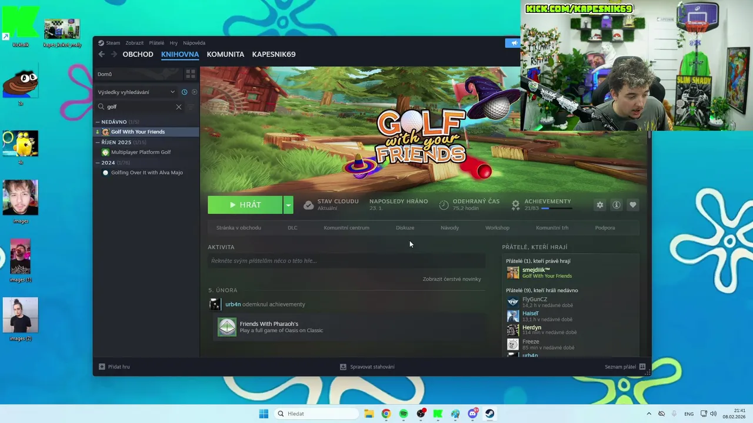Open the Diskuze link
The image size is (753, 423).
(405, 228)
